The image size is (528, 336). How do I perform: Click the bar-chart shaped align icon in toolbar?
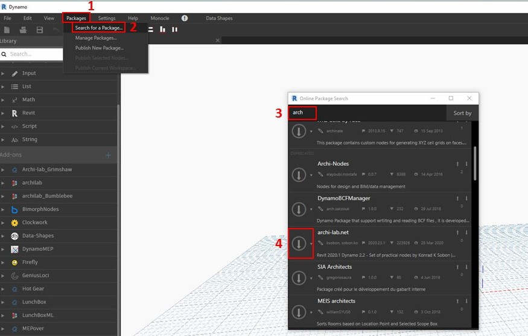(x=163, y=30)
